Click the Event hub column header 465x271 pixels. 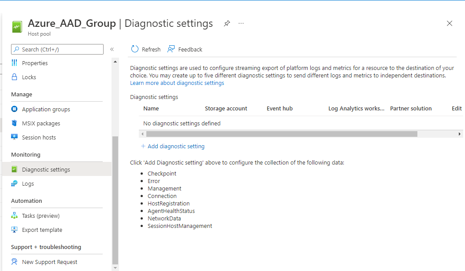point(279,109)
